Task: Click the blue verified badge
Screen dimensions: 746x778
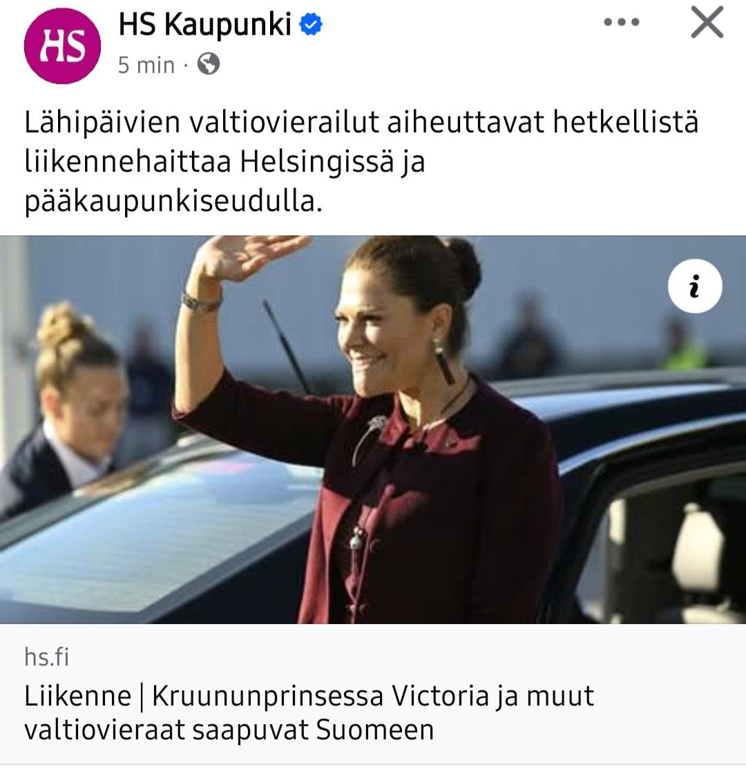Action: tap(312, 23)
